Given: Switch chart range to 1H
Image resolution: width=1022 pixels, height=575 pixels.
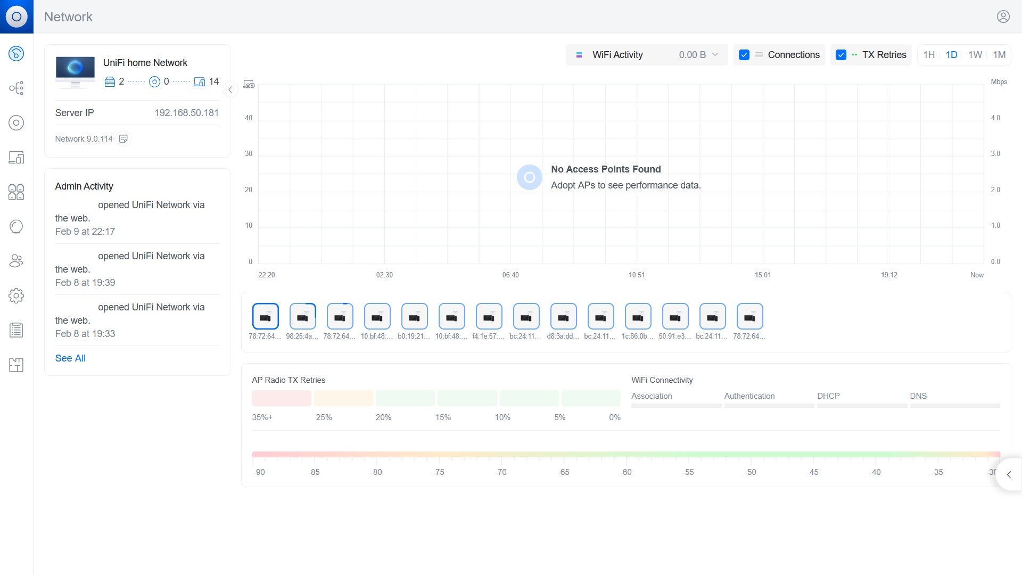Looking at the screenshot, I should tap(929, 55).
